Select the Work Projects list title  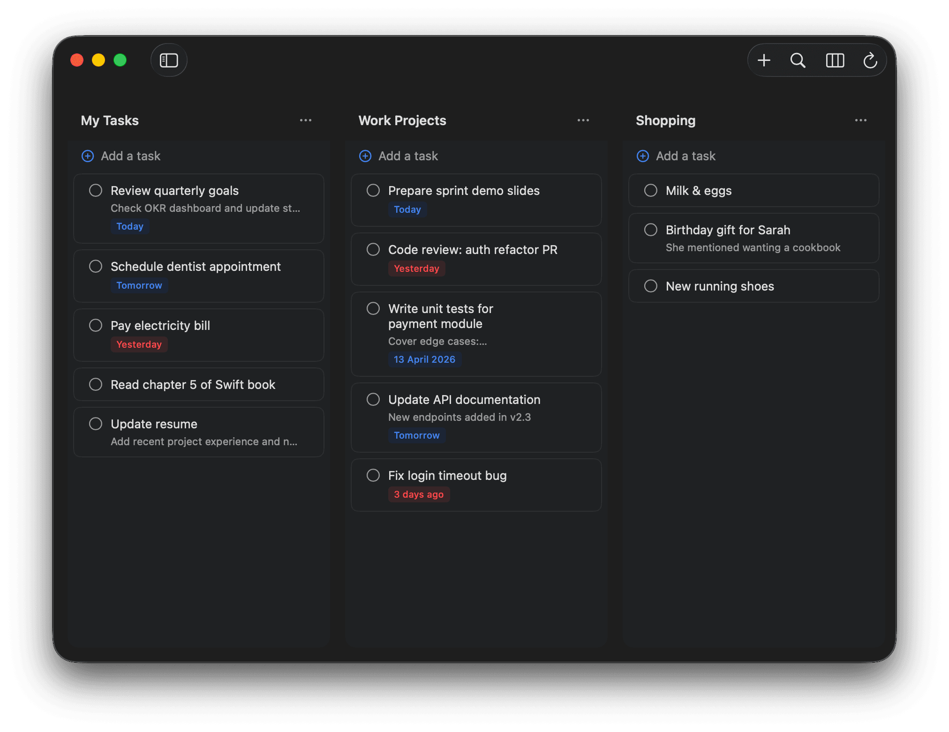pyautogui.click(x=402, y=120)
